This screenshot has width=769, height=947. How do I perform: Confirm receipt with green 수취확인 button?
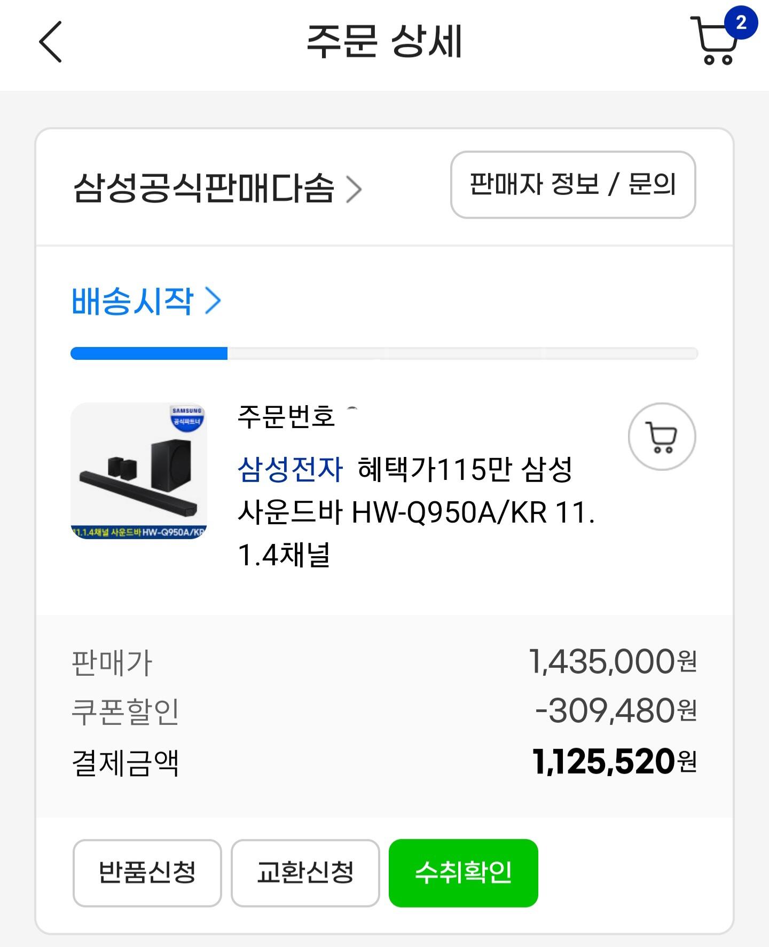tap(463, 873)
